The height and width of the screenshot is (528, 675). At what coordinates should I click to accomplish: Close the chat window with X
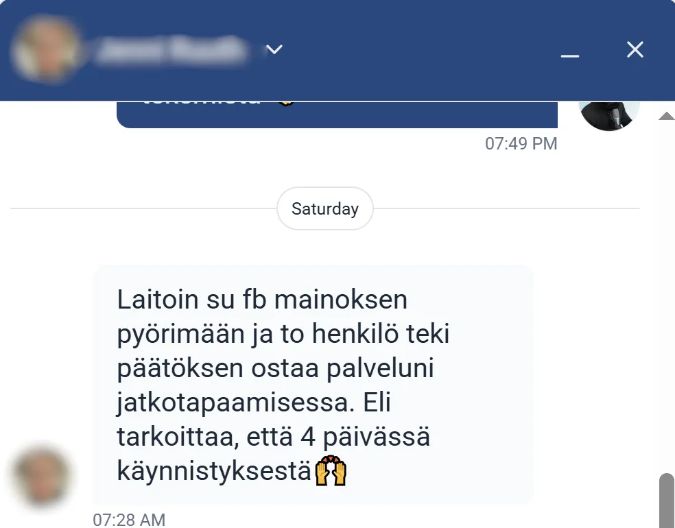pyautogui.click(x=635, y=49)
